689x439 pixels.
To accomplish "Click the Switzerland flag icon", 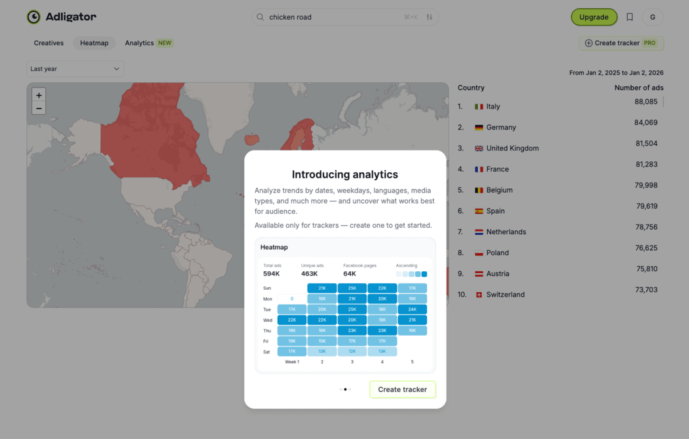I will (x=478, y=295).
